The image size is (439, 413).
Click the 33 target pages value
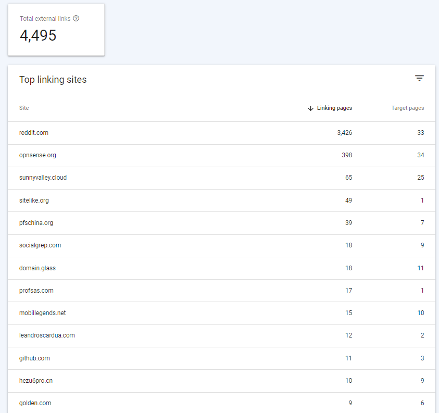point(421,133)
